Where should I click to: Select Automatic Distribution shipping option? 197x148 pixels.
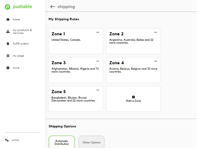coord(62,142)
